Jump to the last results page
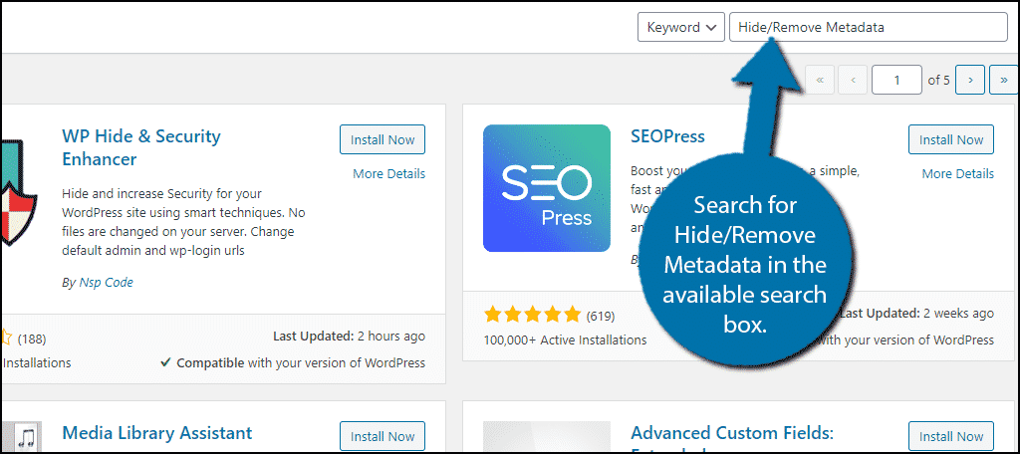 (x=1004, y=80)
